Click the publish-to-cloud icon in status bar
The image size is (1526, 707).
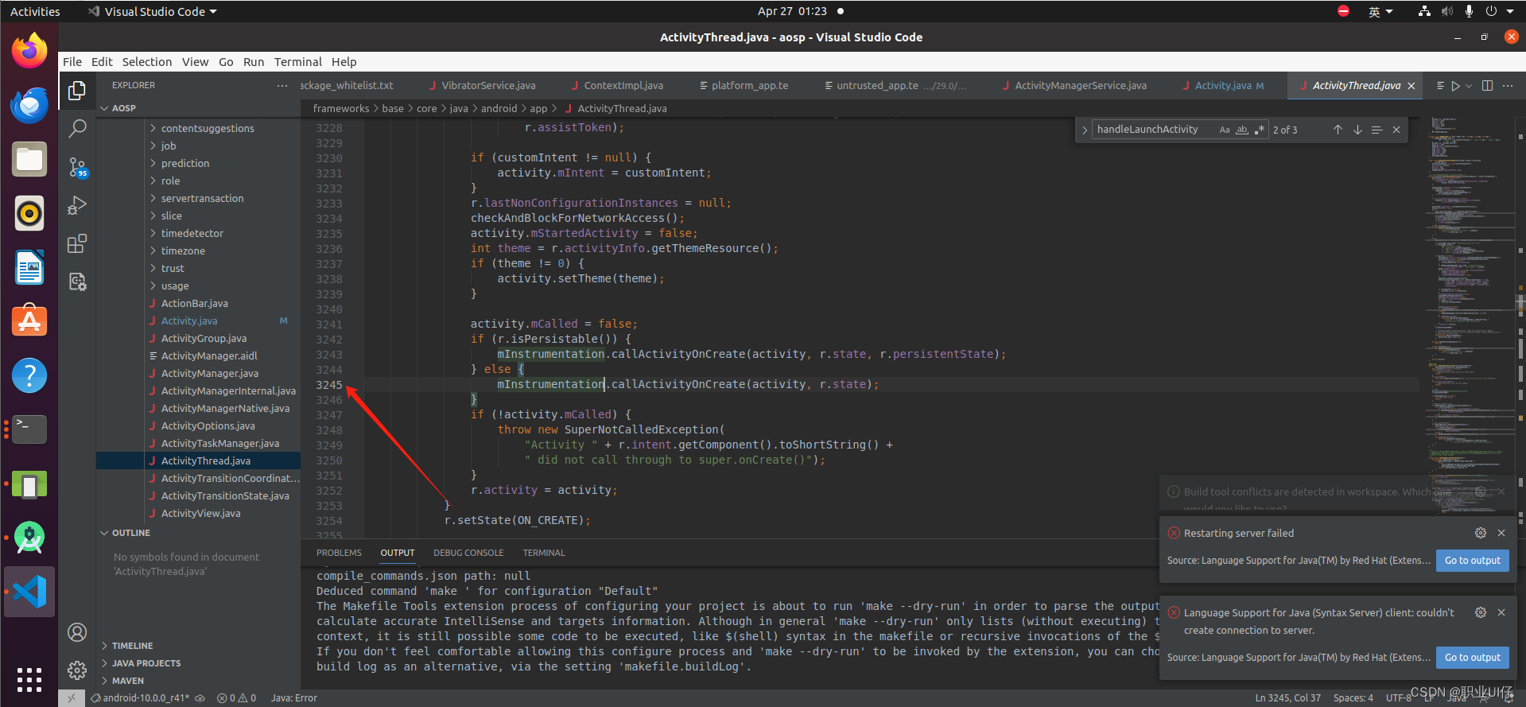pos(200,698)
